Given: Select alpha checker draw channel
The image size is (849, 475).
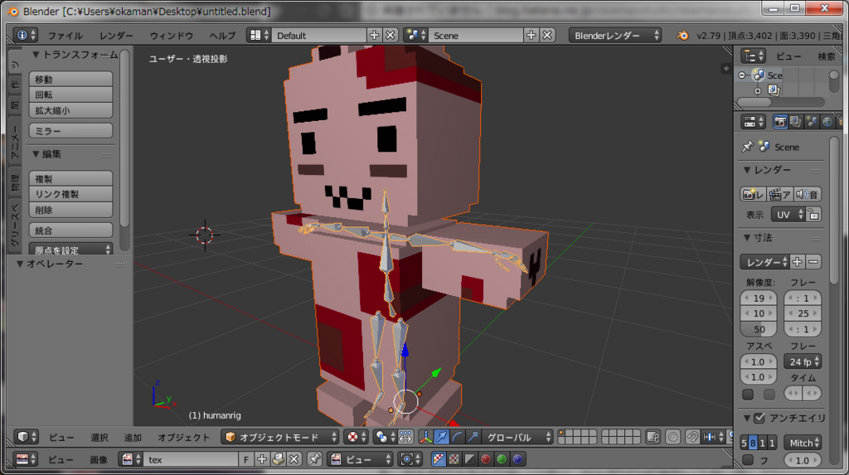Looking at the screenshot, I should [454, 459].
